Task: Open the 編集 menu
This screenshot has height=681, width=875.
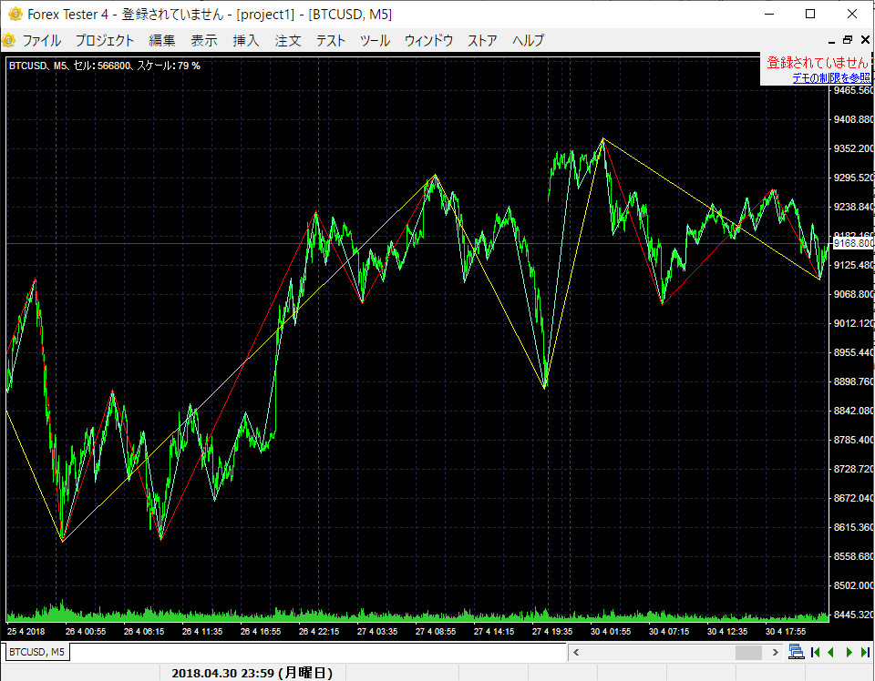Action: point(162,41)
